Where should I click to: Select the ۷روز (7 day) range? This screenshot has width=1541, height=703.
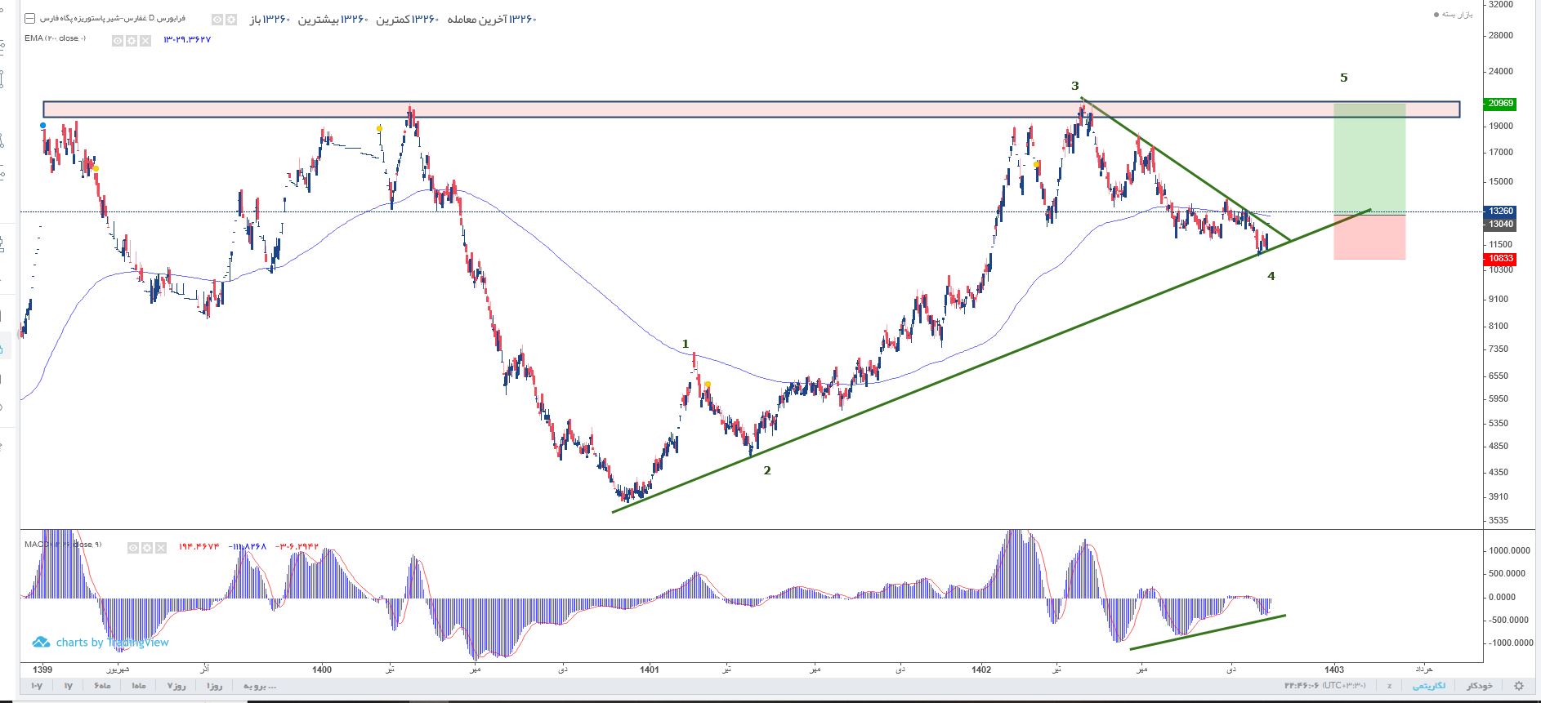click(176, 686)
